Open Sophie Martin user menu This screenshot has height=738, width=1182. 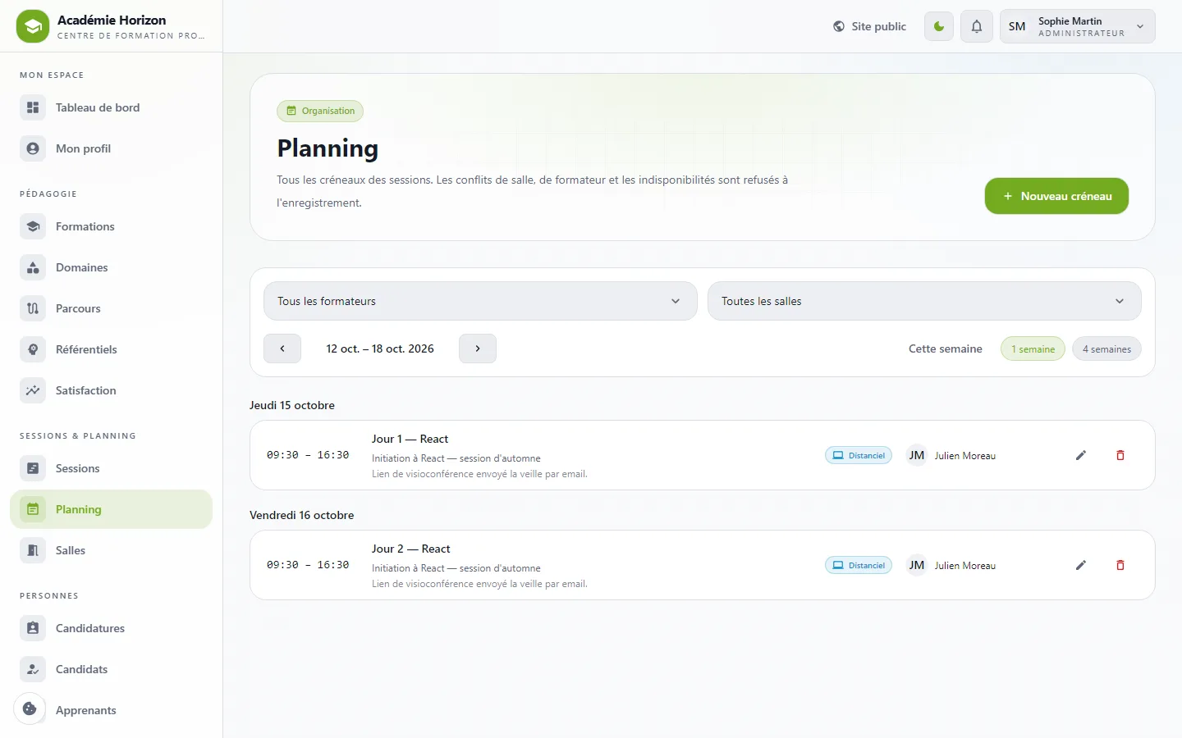click(x=1077, y=26)
